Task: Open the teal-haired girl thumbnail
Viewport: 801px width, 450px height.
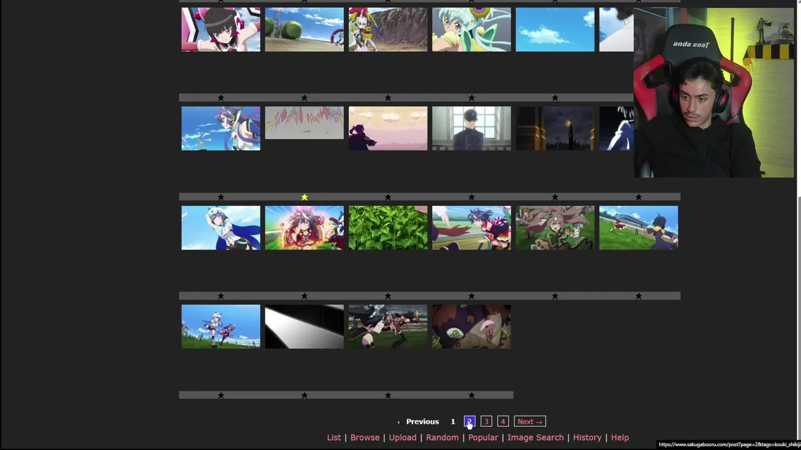Action: (471, 29)
